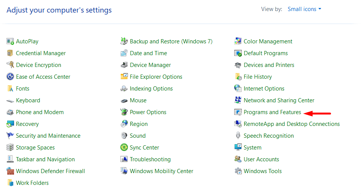361x194 pixels.
Task: Click the Date and Time calendar icon
Action: (x=124, y=53)
